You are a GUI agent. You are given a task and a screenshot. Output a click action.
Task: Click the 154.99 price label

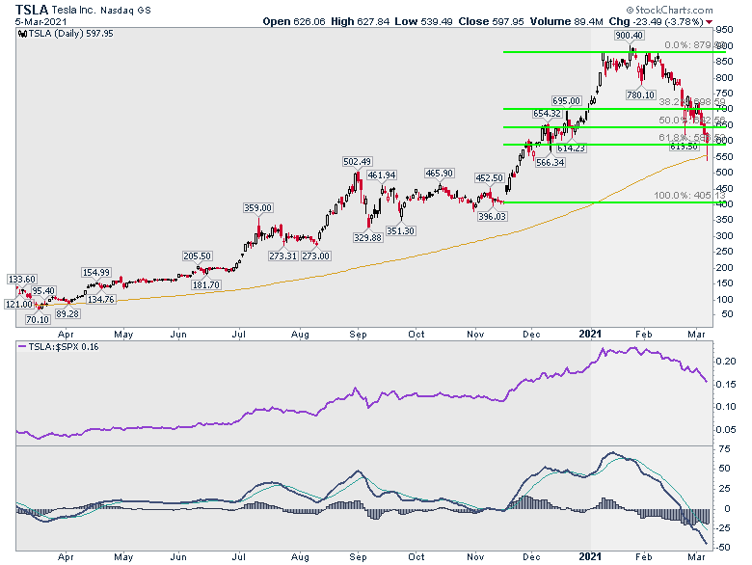tap(95, 272)
